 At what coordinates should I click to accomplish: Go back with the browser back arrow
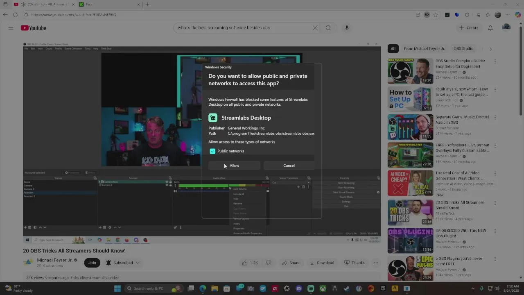[5, 15]
